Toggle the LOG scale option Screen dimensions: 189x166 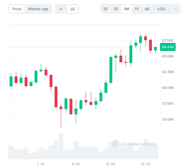pos(161,9)
